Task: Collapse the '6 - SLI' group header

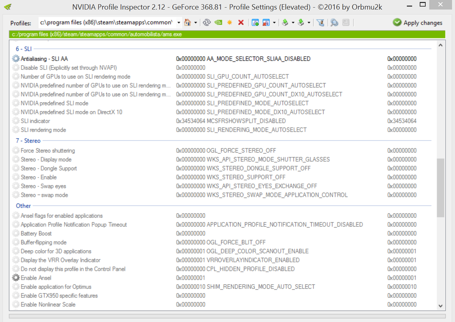Action: 24,49
